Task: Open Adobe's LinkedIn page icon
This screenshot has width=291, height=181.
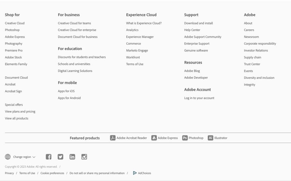Action: 72,157
